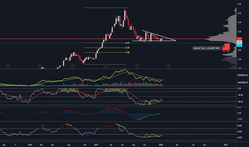
Task: Open the earnings marker between 2020 and Apr
Action: tap(169, 66)
